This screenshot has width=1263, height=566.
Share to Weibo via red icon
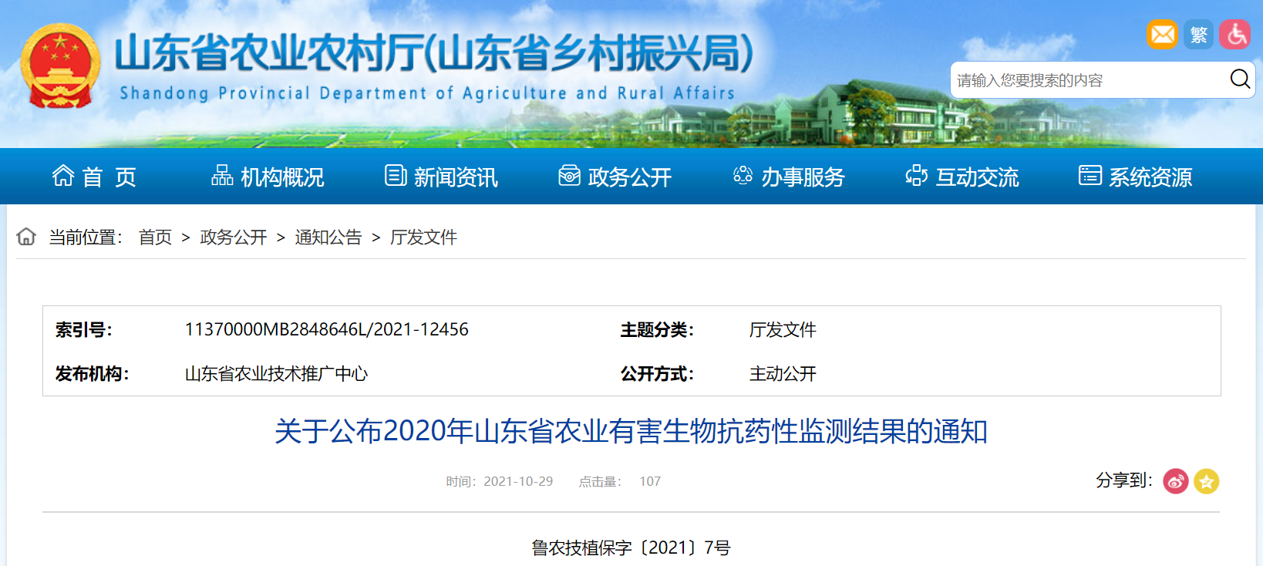1175,481
